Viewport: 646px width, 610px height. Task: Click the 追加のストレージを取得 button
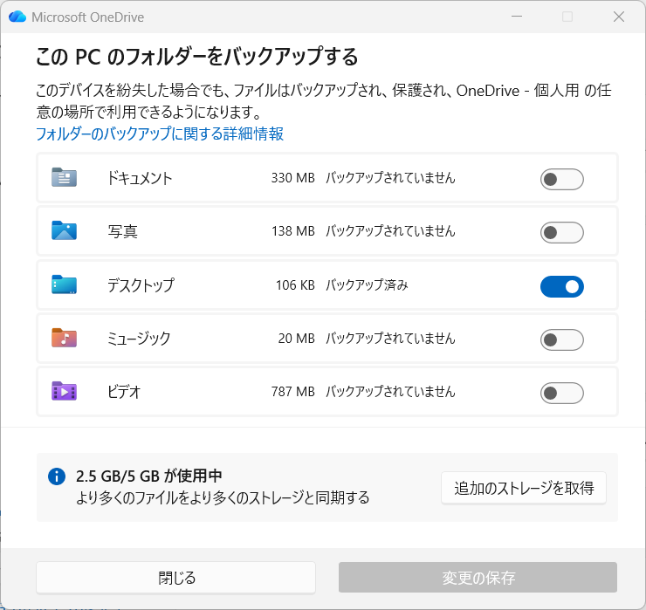coord(524,488)
